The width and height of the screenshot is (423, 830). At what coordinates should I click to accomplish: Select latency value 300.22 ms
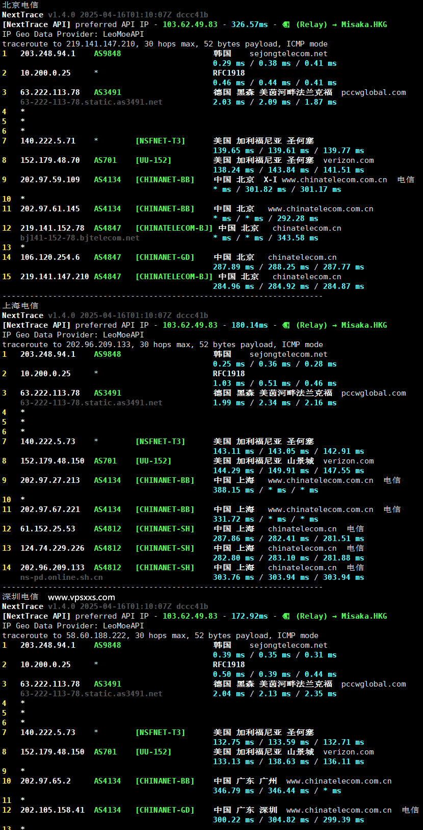[233, 820]
